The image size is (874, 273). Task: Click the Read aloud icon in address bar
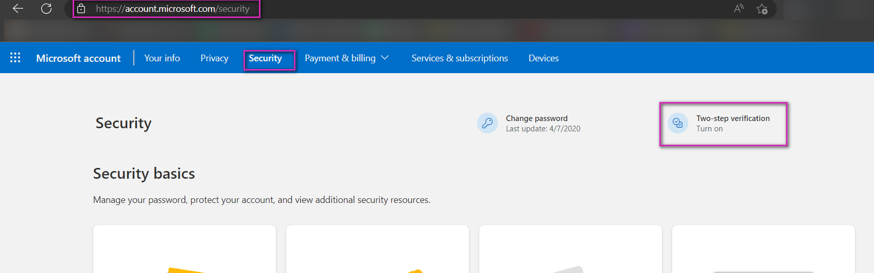point(739,8)
